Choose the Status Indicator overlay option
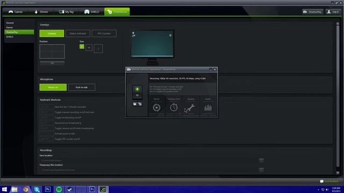This screenshot has height=193, width=344. pyautogui.click(x=78, y=33)
